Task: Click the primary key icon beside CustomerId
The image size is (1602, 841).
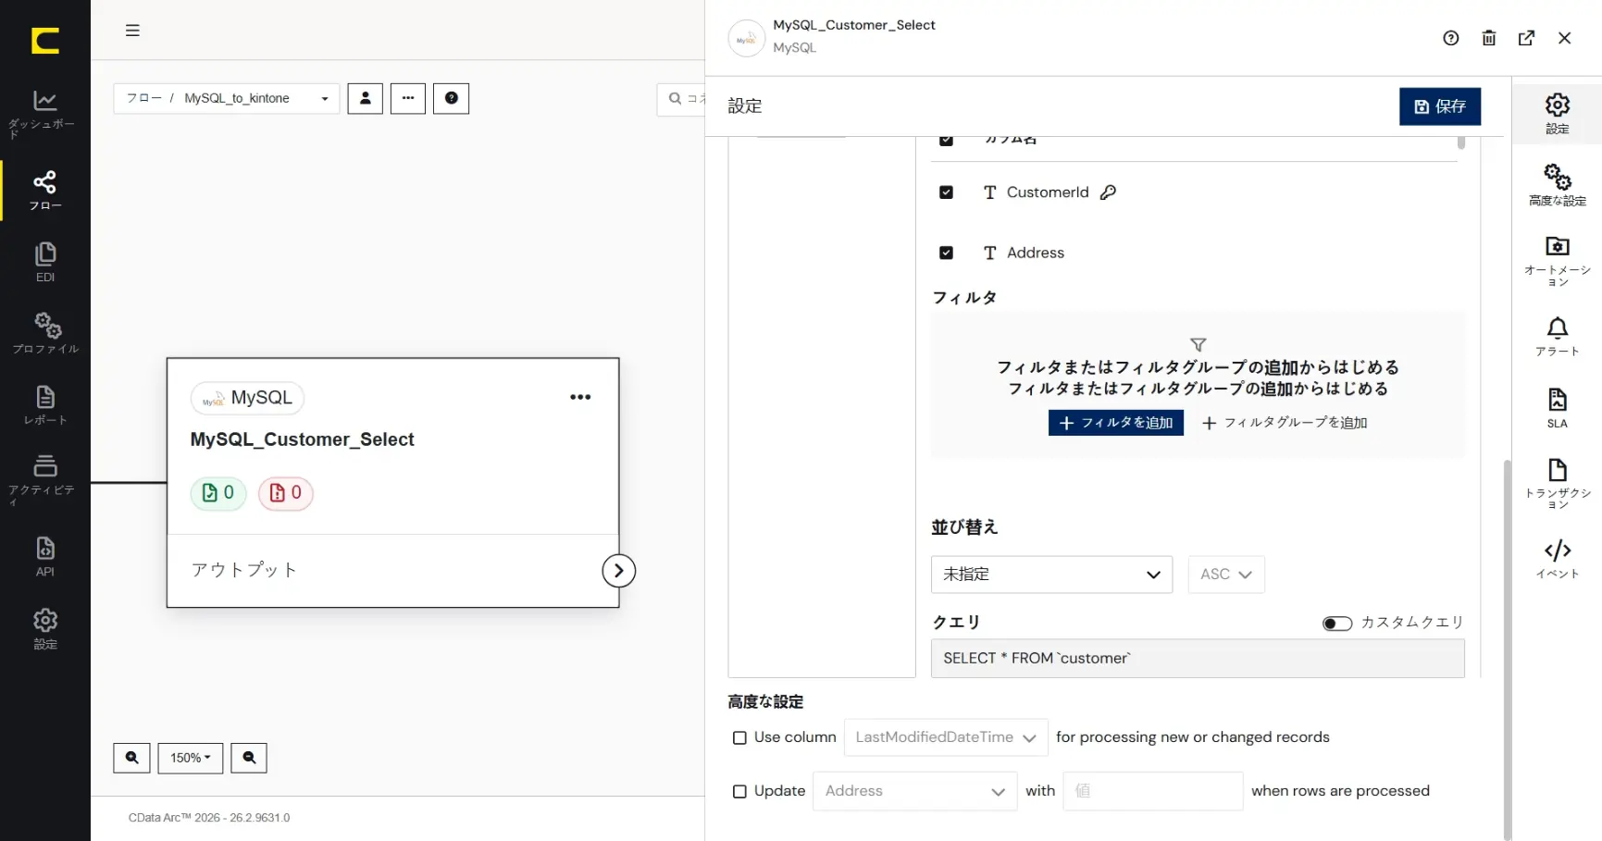Action: pos(1109,192)
